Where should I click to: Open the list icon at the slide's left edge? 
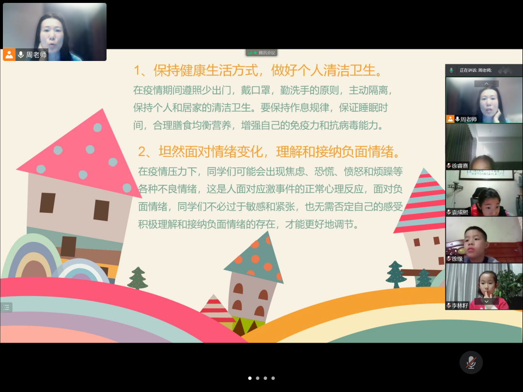[6, 307]
